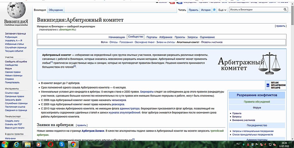
Task: Open Skype from the taskbar
Action: pyautogui.click(x=62, y=144)
